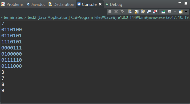Switch to the Declaration tab
190x104 pixels.
(64, 4)
